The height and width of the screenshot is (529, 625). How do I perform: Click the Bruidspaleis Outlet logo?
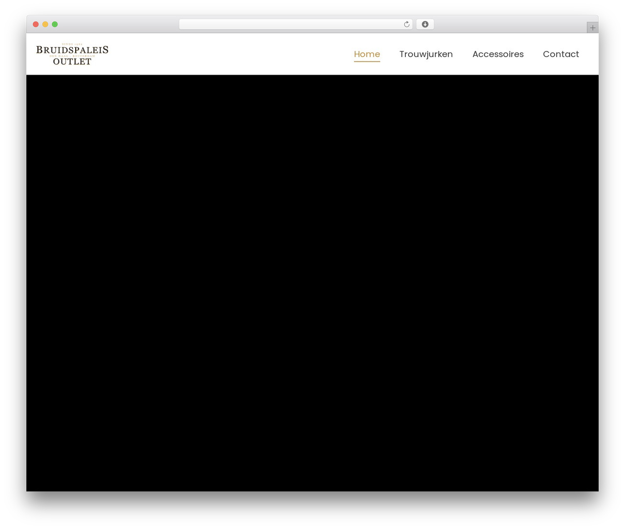click(x=72, y=54)
